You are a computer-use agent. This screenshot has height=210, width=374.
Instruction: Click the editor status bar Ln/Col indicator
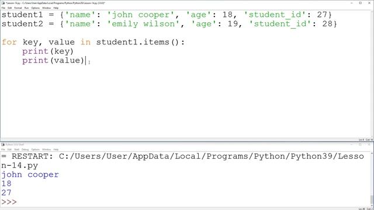366,139
